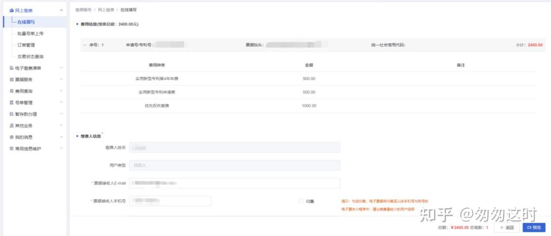Viewport: 551px width, 236px height.
Task: Click the 返回 button
Action: 507,228
